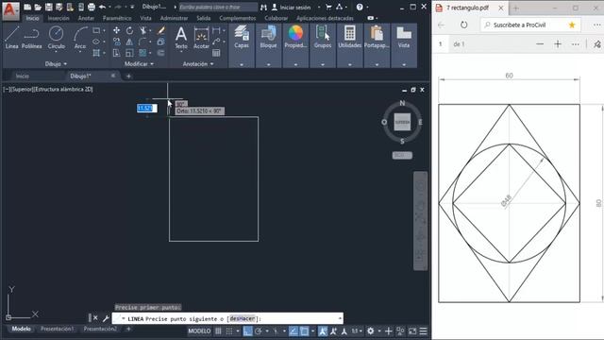Viewport: 604px width, 340px height.
Task: Click the dynamic input length field
Action: [147, 109]
